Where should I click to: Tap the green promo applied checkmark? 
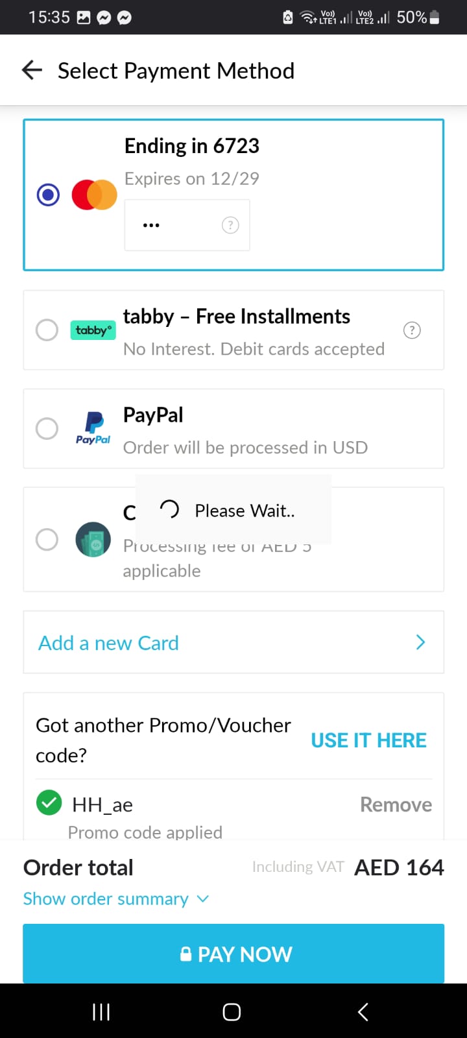click(49, 803)
